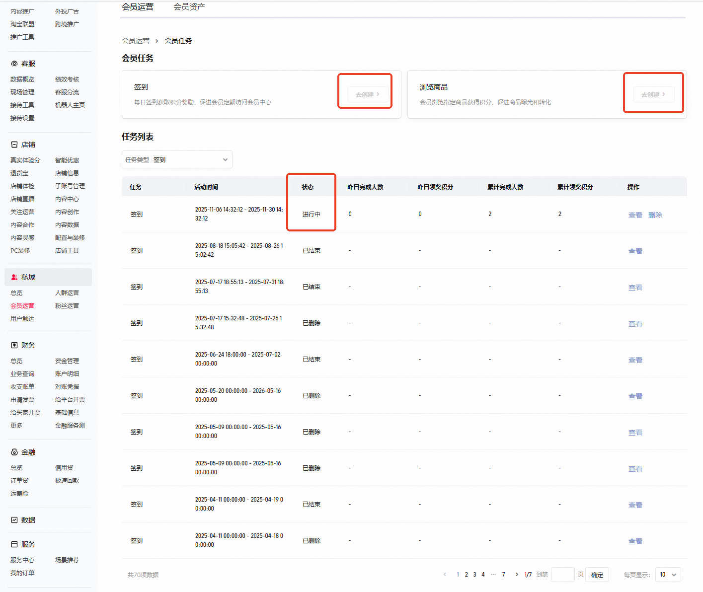The width and height of the screenshot is (703, 592).
Task: Click the pagination ellipsis to jump pages
Action: 493,575
